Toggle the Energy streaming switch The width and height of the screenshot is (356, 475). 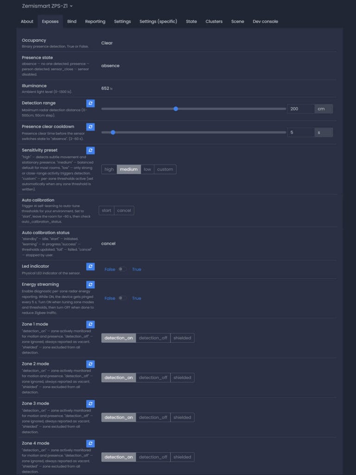122,298
